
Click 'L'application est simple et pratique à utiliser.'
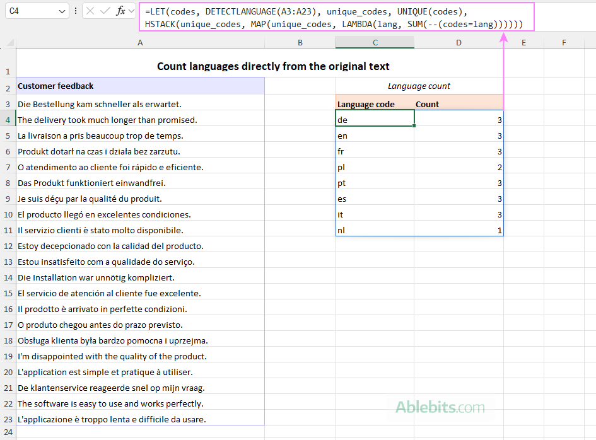[x=105, y=373]
